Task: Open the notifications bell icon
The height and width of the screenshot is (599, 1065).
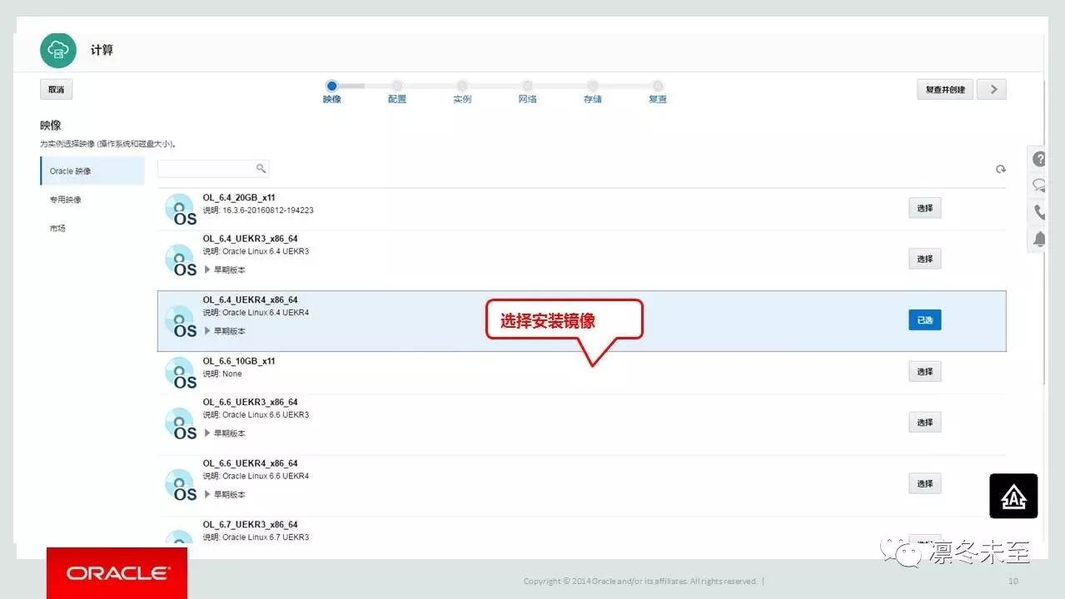Action: 1039,239
